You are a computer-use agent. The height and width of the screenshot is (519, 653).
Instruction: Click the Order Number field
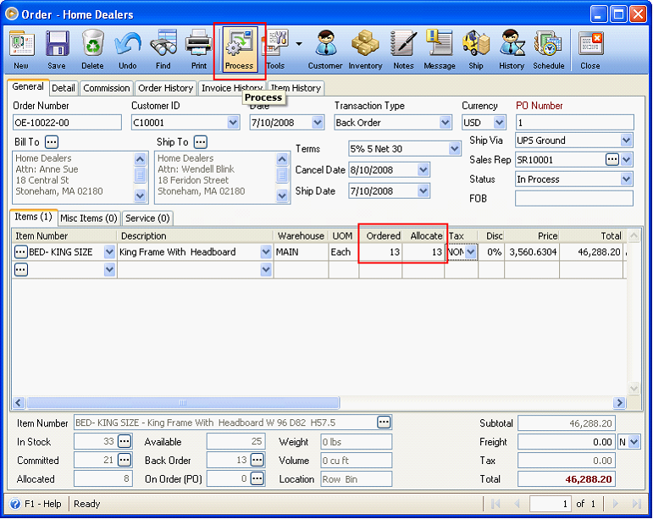pos(67,123)
